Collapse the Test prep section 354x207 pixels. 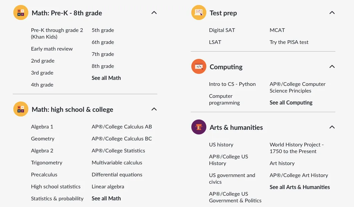[332, 13]
